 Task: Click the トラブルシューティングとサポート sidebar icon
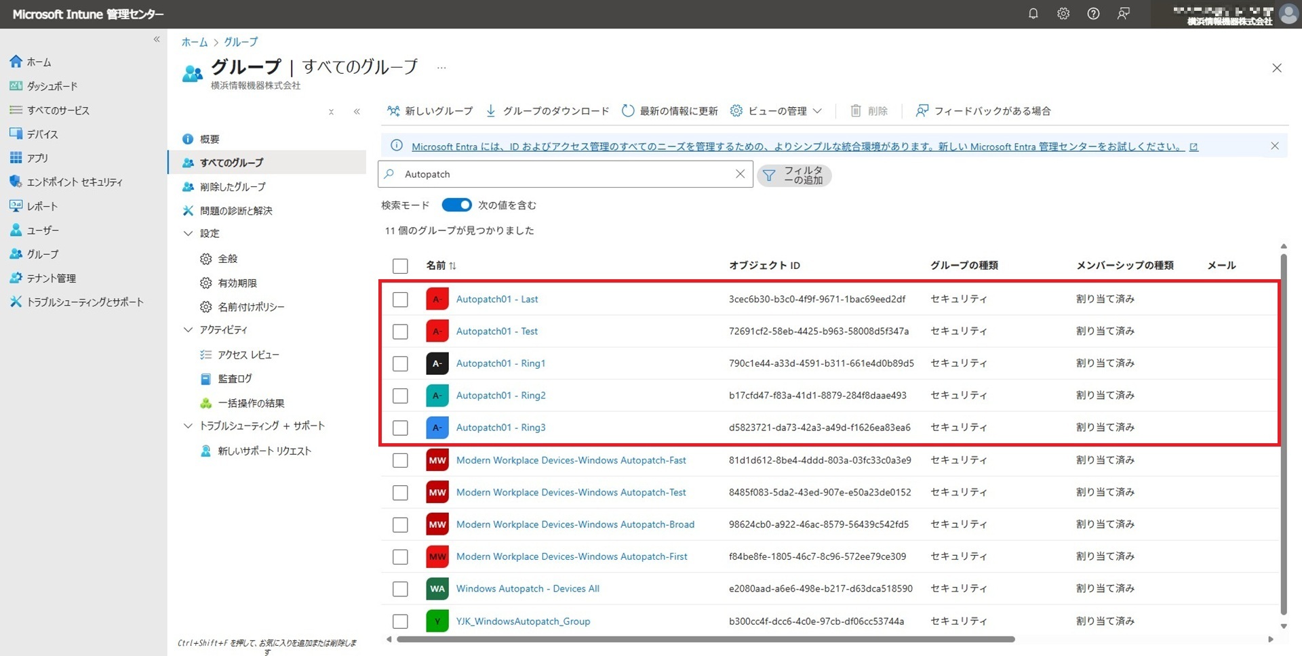[16, 302]
